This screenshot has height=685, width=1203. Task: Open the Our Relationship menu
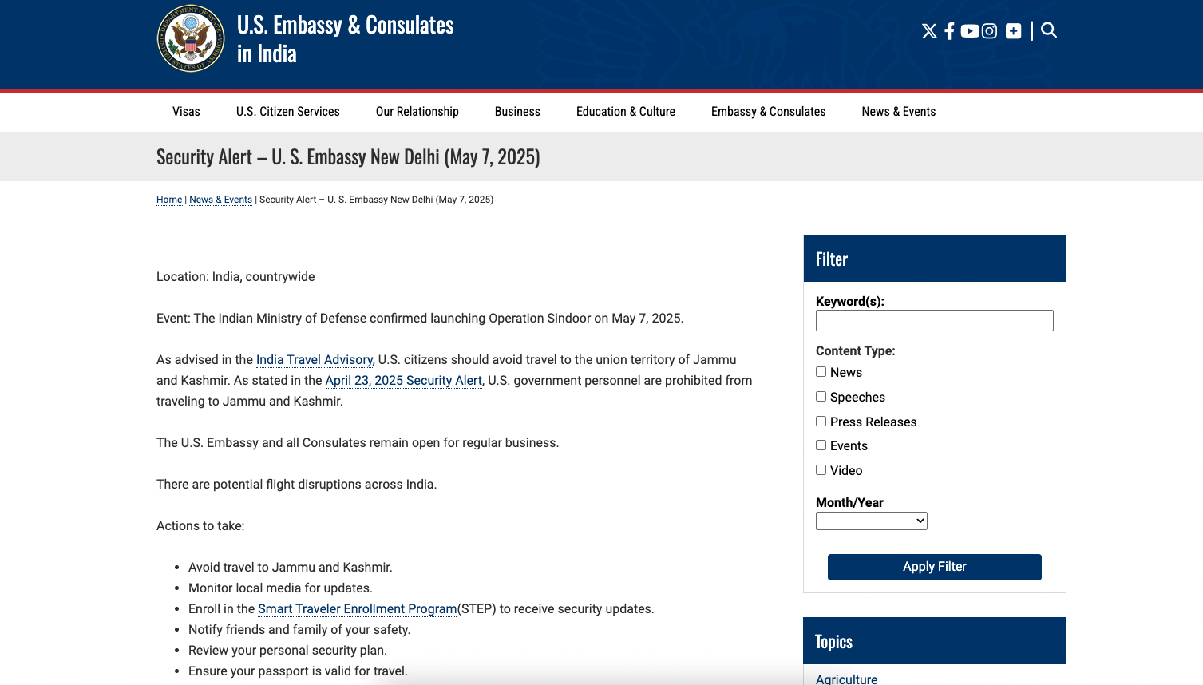(x=417, y=112)
